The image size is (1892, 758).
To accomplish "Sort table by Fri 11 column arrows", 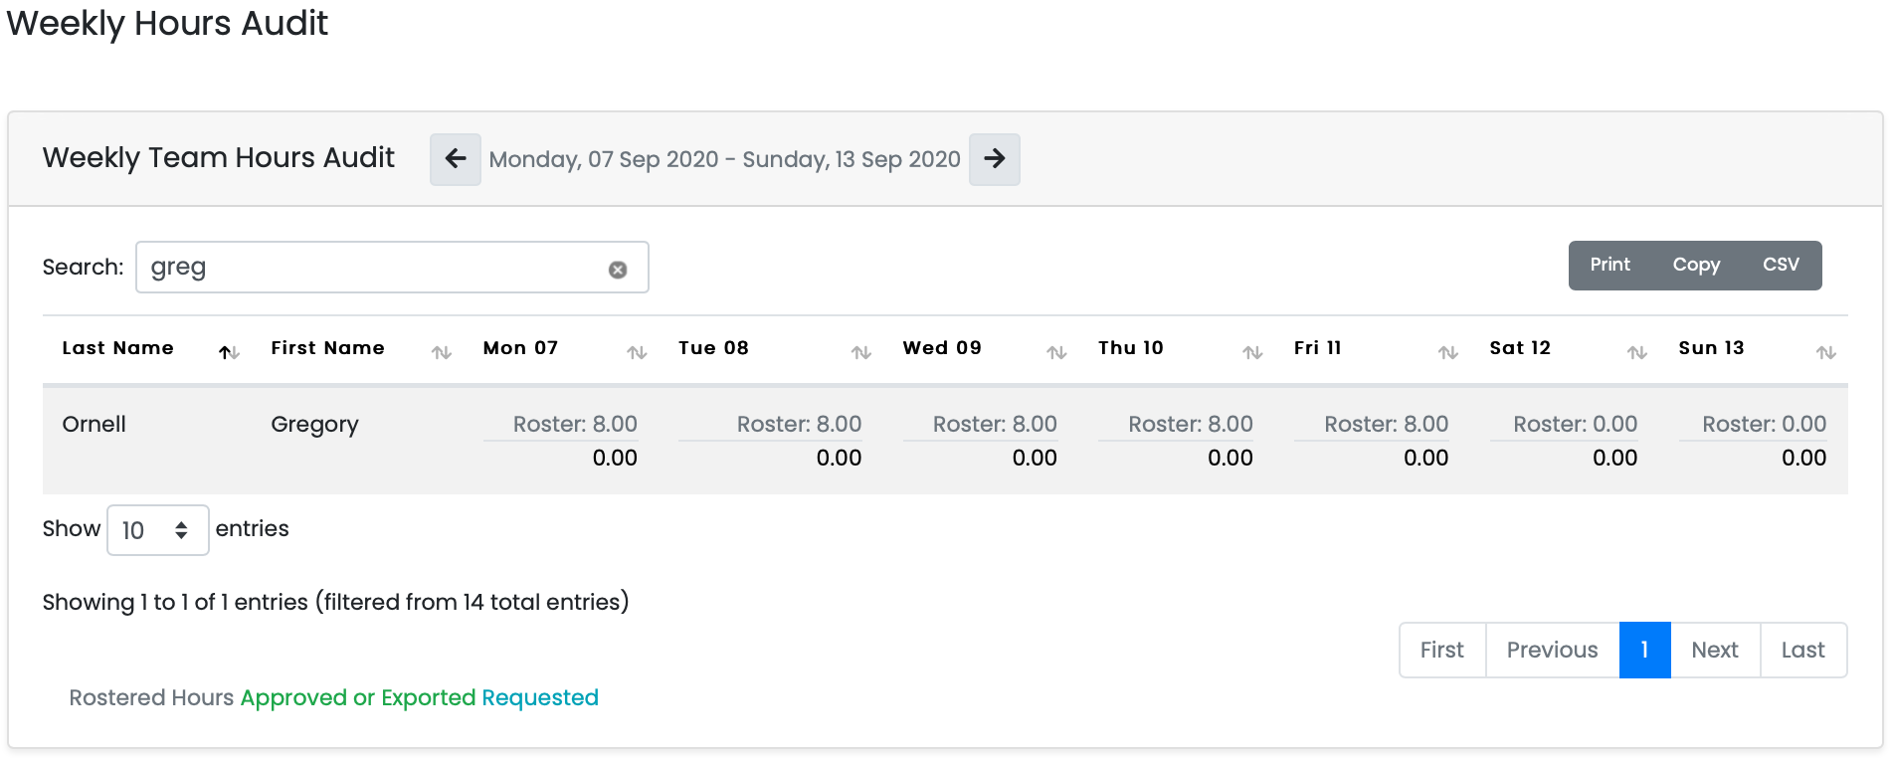I will tap(1447, 352).
